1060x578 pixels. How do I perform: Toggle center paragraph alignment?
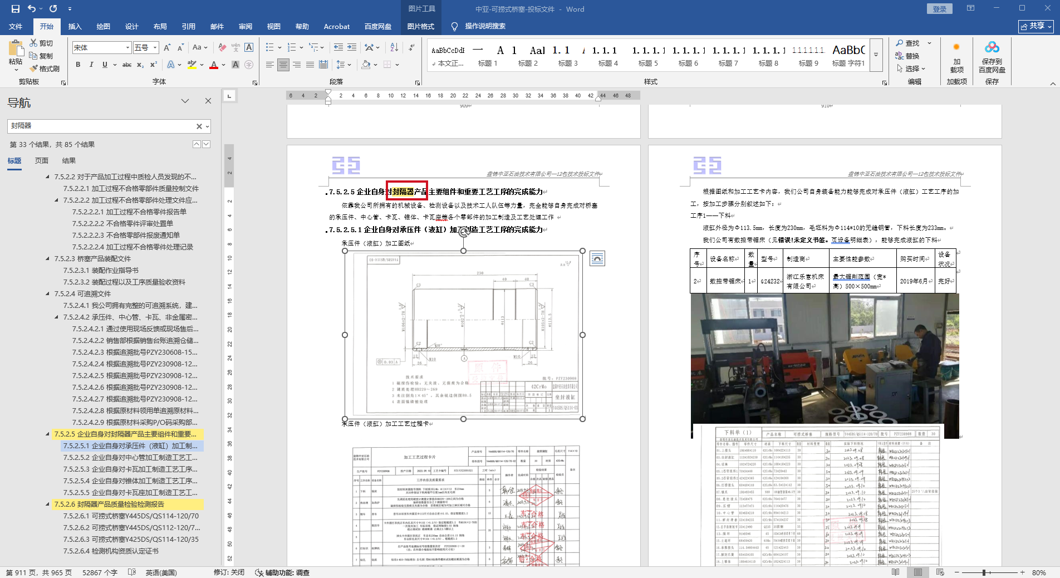pyautogui.click(x=283, y=65)
